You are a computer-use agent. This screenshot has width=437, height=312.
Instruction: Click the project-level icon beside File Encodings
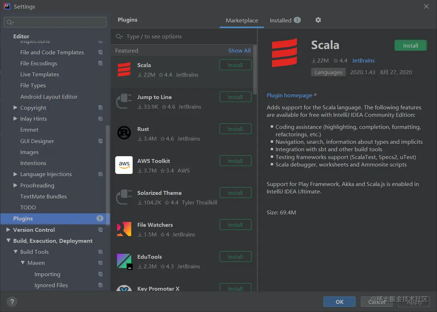click(101, 63)
